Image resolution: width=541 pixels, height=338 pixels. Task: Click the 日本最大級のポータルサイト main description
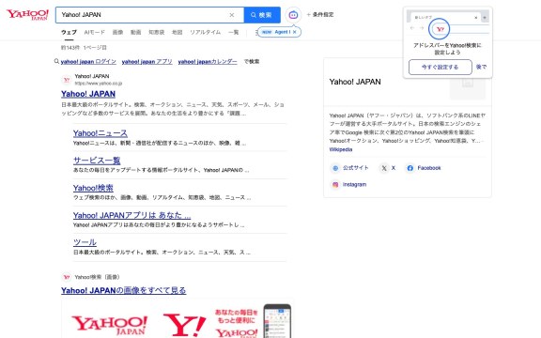coord(173,109)
